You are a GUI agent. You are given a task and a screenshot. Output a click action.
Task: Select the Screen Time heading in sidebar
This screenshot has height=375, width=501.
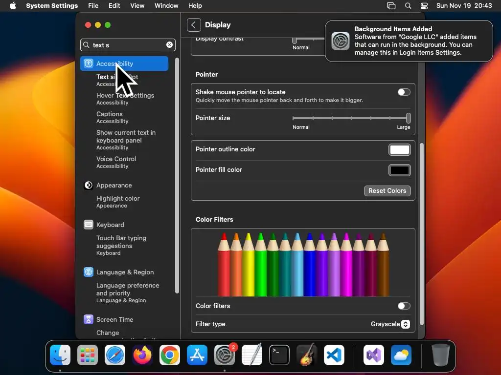114,319
